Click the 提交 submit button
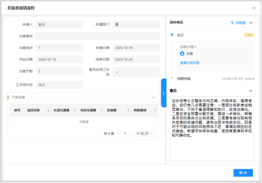The height and width of the screenshot is (183, 262). click(x=243, y=173)
